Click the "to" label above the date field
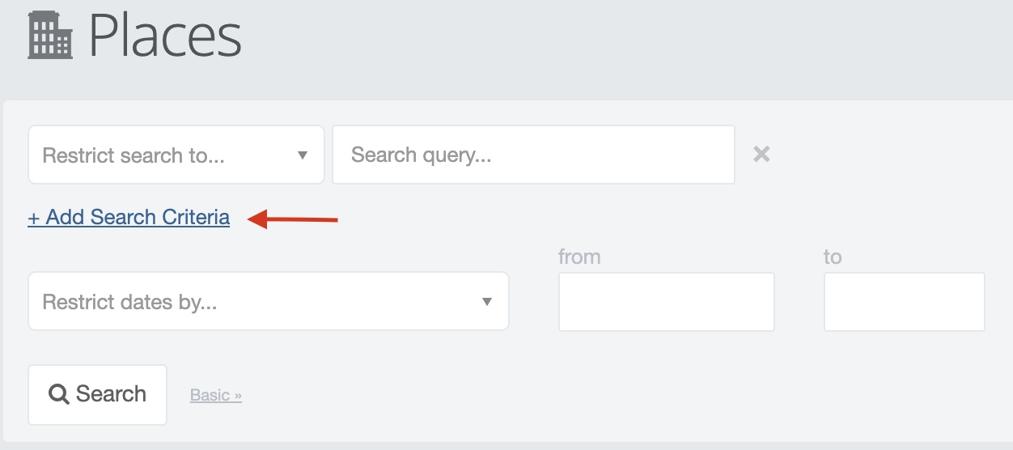 pos(833,257)
